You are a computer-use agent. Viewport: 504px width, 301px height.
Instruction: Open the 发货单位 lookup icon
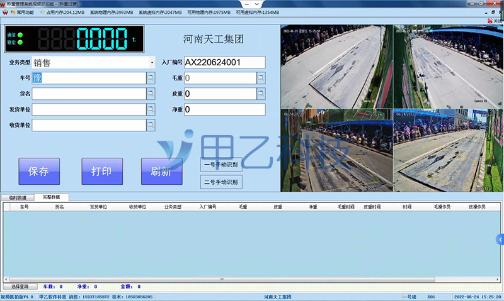click(x=151, y=109)
